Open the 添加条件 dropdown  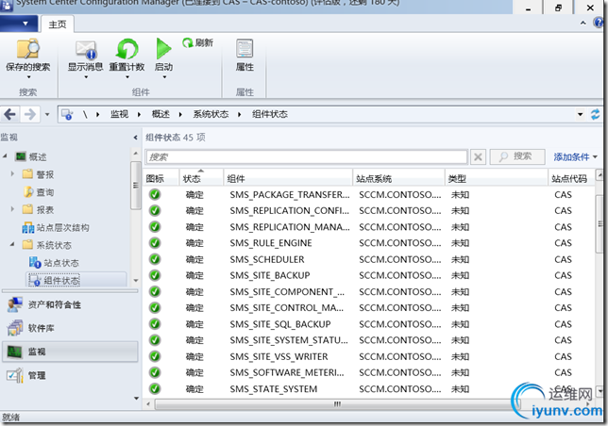[576, 157]
